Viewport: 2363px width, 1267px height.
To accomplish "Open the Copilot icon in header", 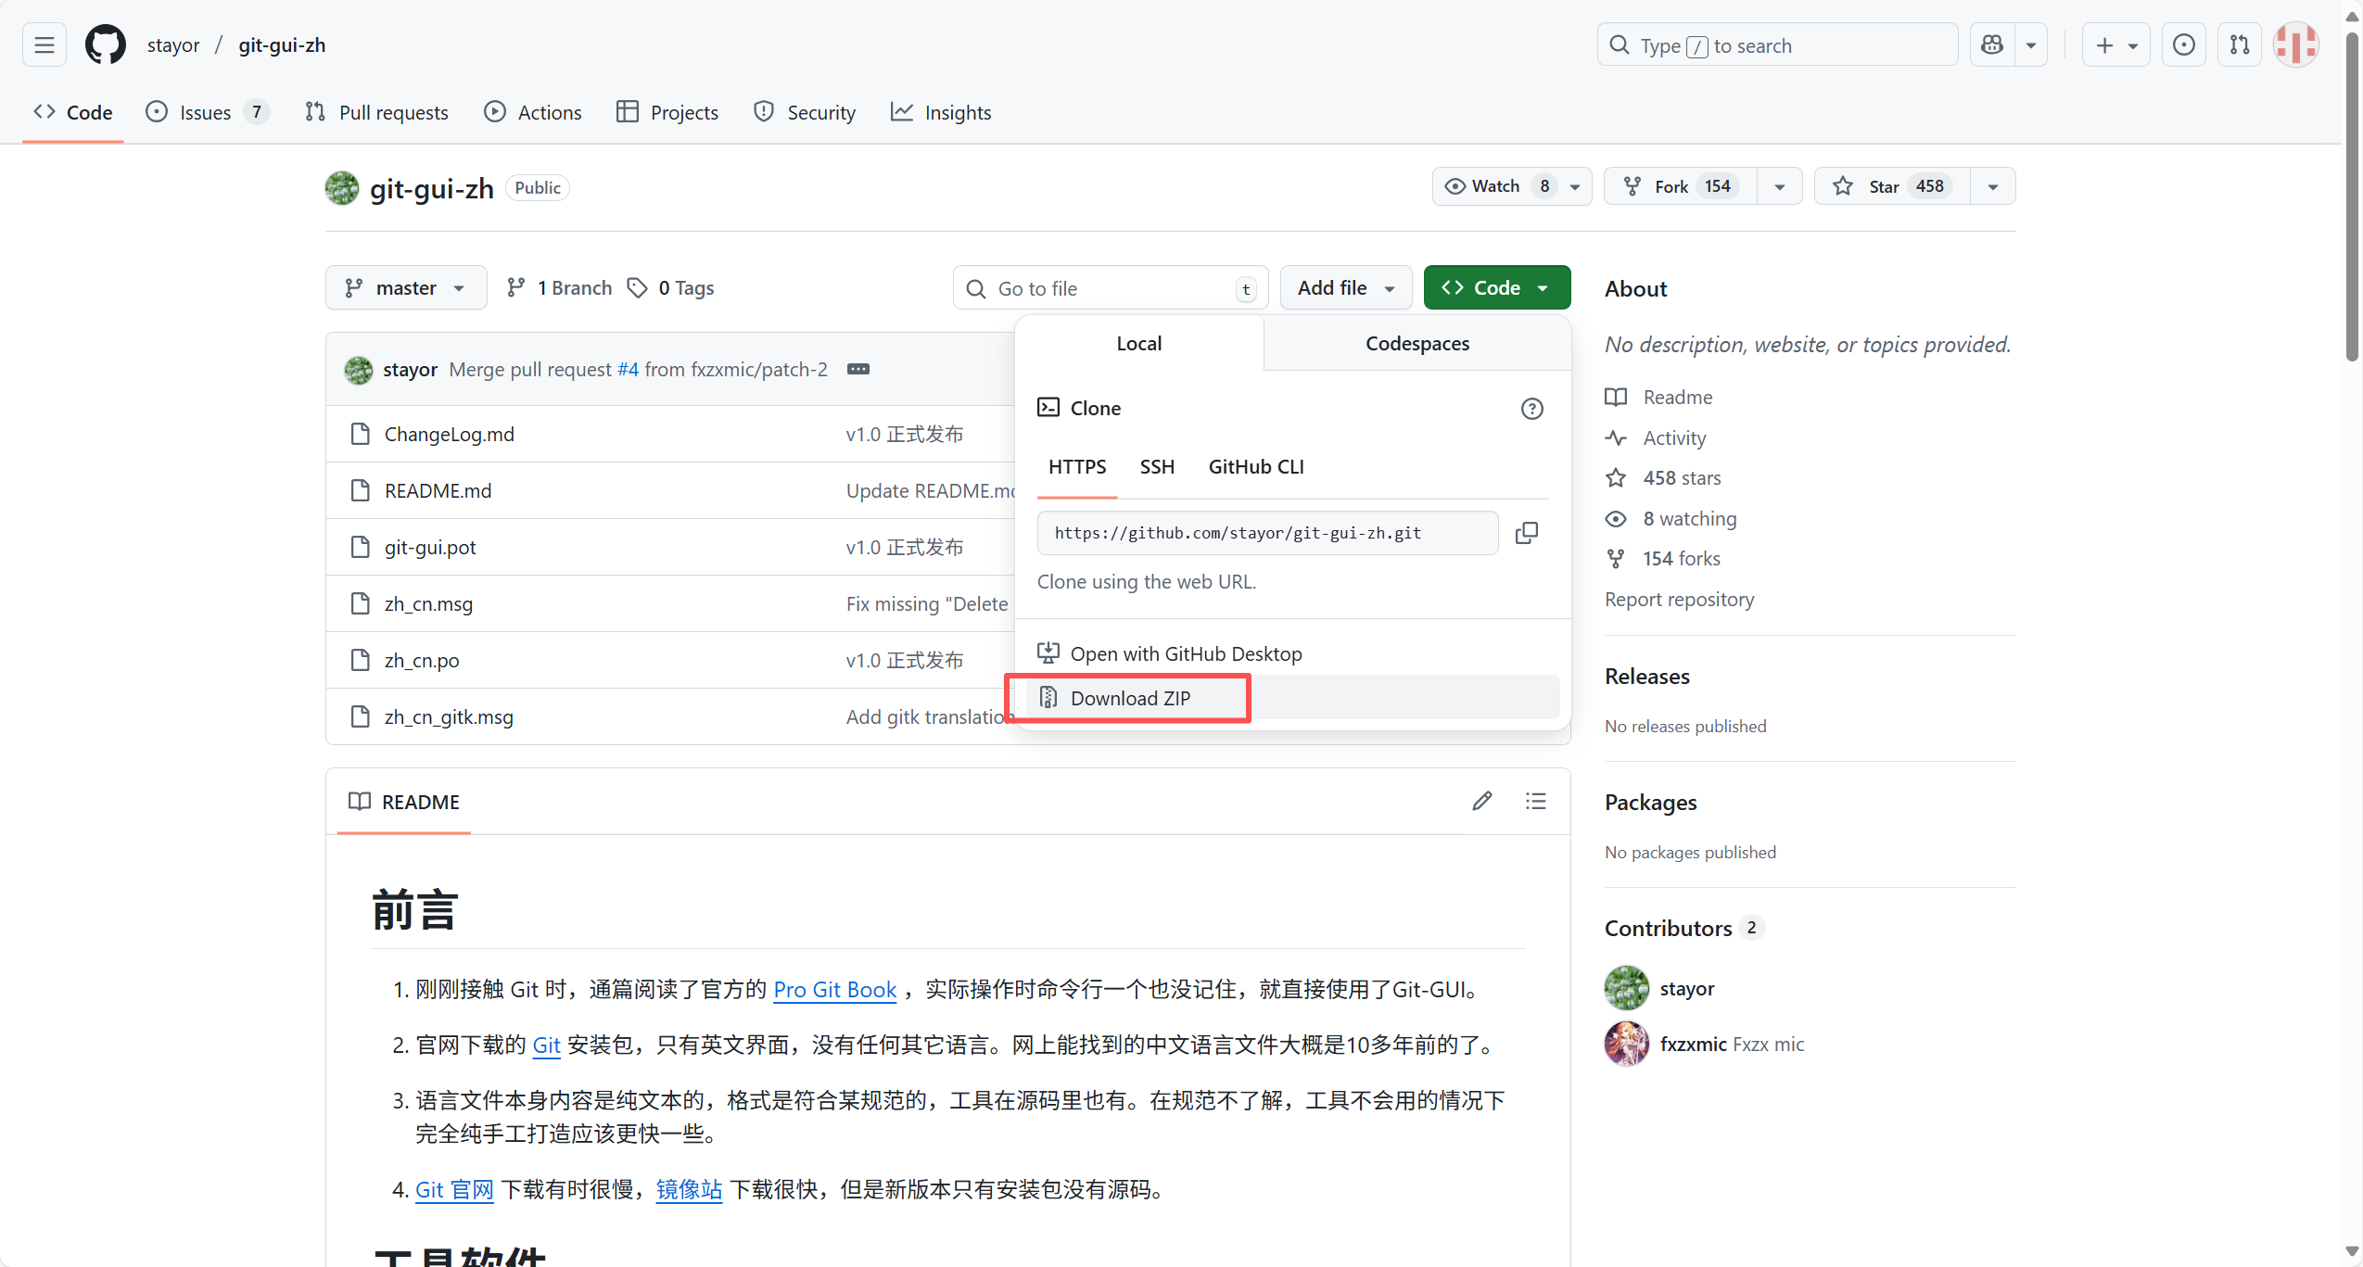I will 1991,44.
